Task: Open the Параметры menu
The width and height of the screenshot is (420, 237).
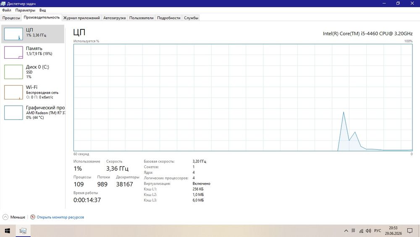Action: point(25,10)
